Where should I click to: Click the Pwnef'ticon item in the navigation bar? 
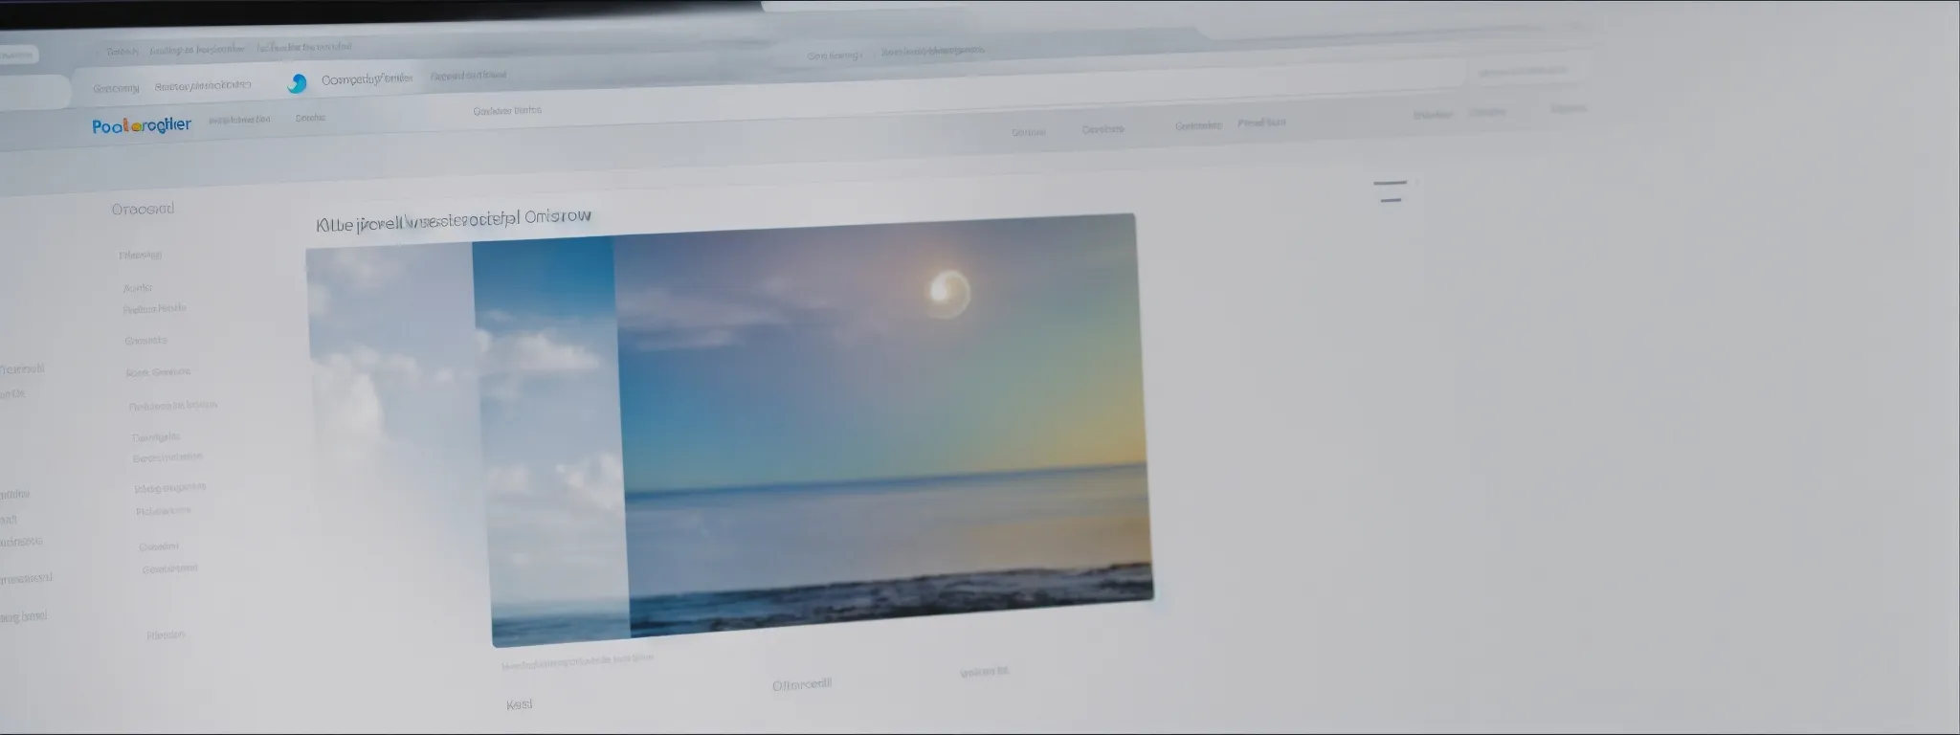(1261, 122)
